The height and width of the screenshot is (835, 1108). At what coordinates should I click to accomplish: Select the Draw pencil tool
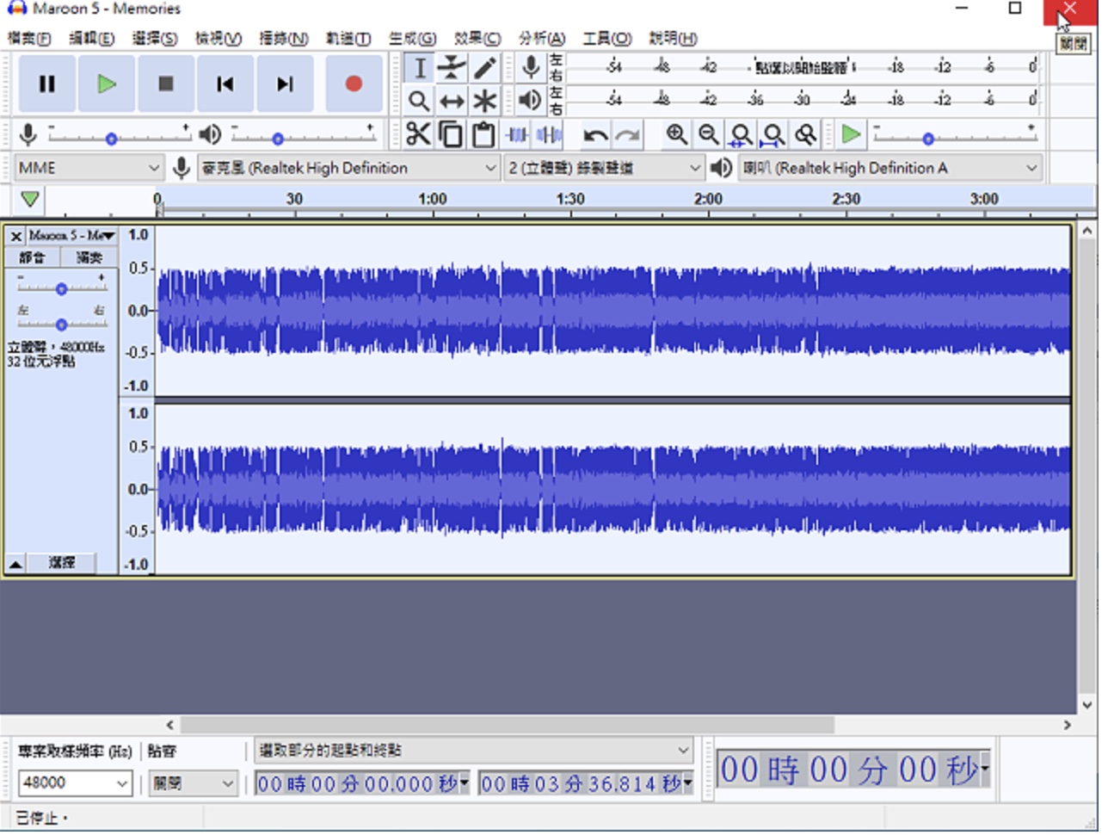click(x=485, y=68)
